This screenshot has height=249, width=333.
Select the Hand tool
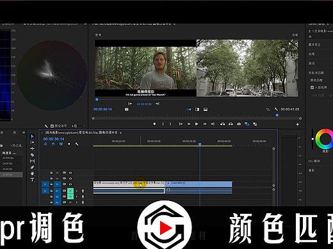pyautogui.click(x=32, y=174)
